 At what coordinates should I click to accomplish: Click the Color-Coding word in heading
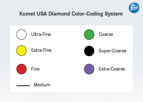click(x=87, y=14)
